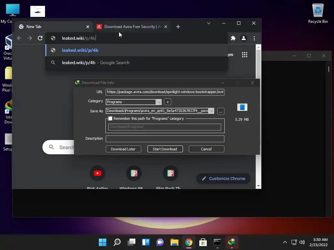Cancel the download dialog
This screenshot has height=250, width=334.
pos(206,149)
